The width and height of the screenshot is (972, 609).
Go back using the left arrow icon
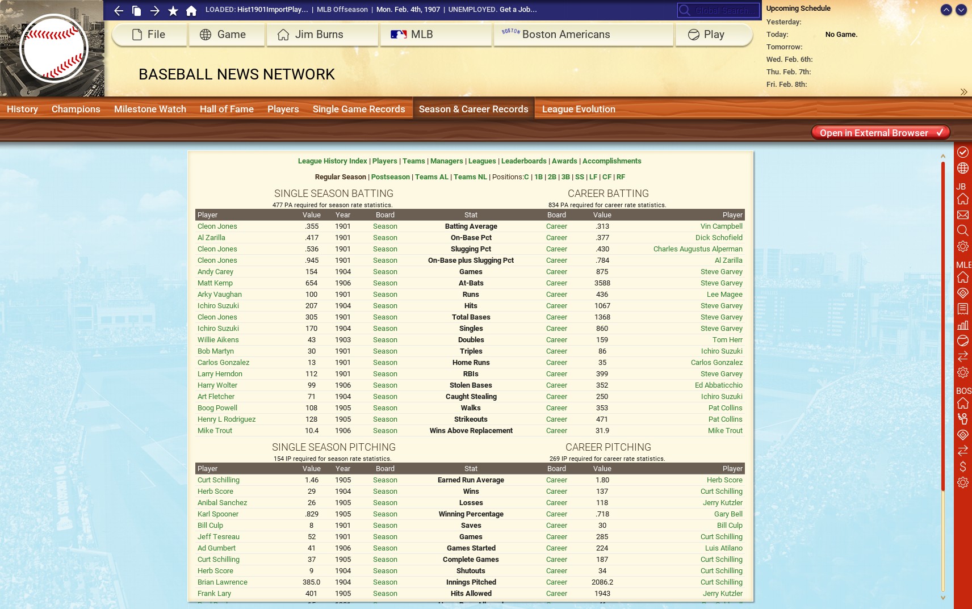tap(119, 10)
